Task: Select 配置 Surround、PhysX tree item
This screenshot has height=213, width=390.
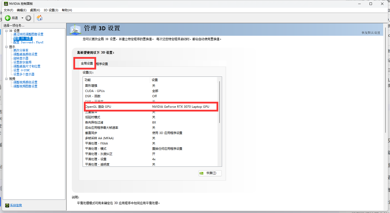Action: coord(28,42)
